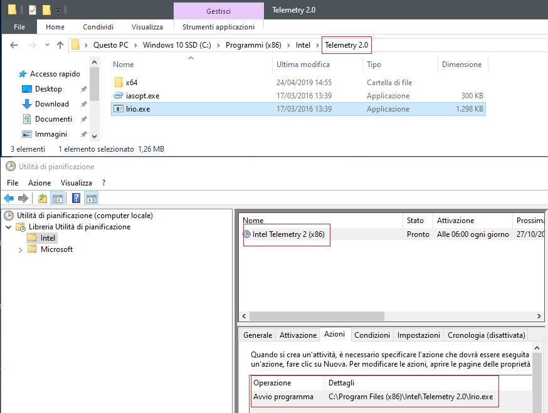
Task: Click the pin icon next to Download
Action: [83, 104]
